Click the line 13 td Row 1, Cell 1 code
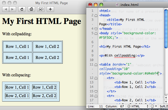168x110 pixels. [135, 82]
